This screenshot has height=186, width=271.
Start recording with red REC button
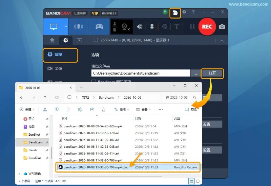pyautogui.click(x=207, y=27)
